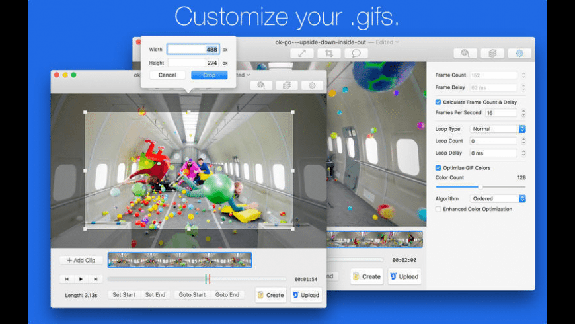
Task: Select the clip filmstrip in front window
Action: coord(180,260)
